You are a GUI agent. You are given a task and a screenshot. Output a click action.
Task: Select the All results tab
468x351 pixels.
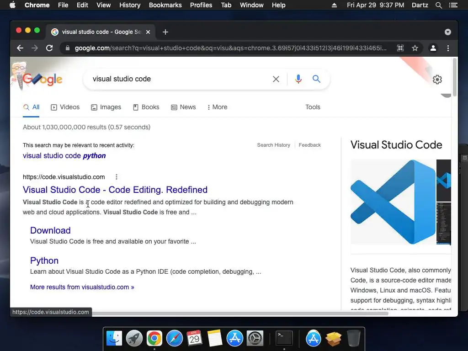click(x=32, y=107)
